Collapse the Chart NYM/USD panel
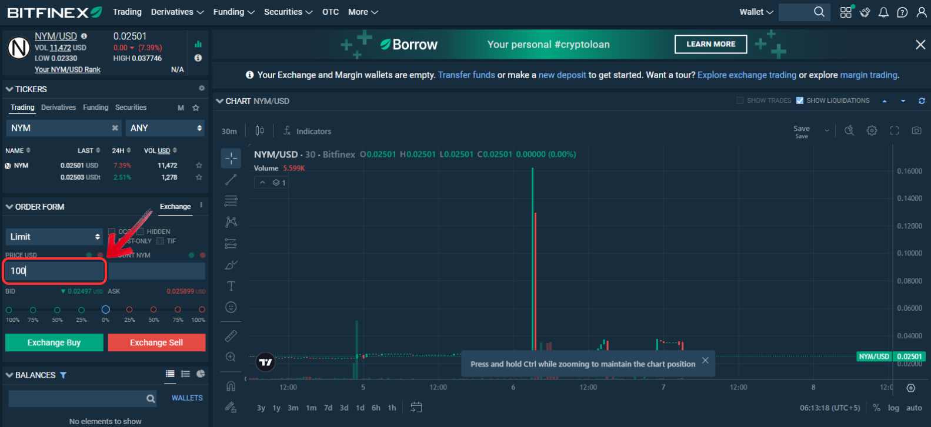The image size is (931, 427). point(220,101)
